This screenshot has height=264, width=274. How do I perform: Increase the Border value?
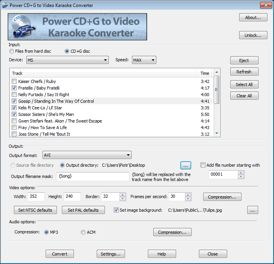coord(123,195)
